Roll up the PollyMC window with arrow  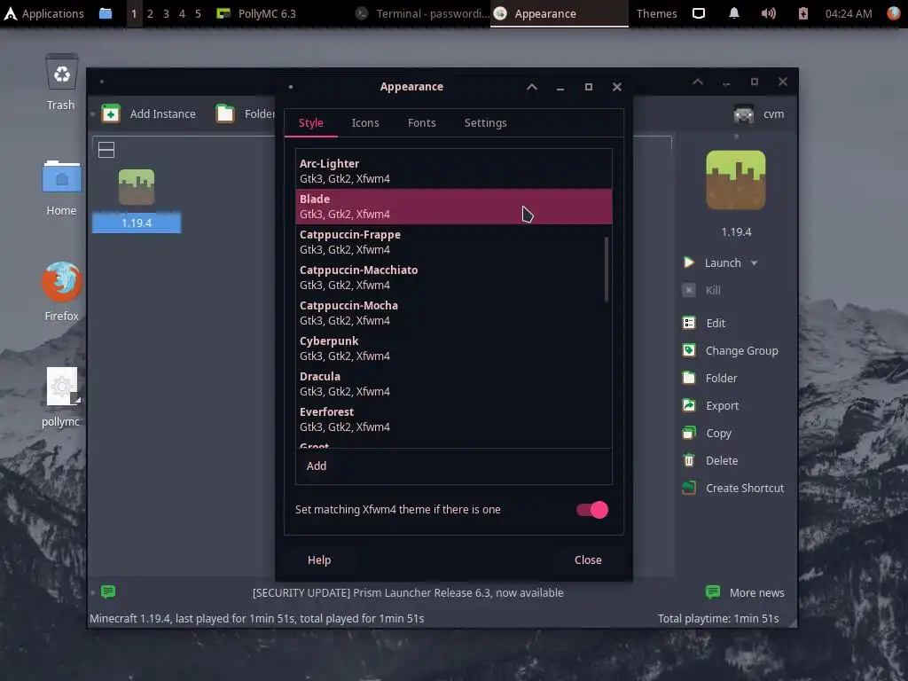[698, 82]
